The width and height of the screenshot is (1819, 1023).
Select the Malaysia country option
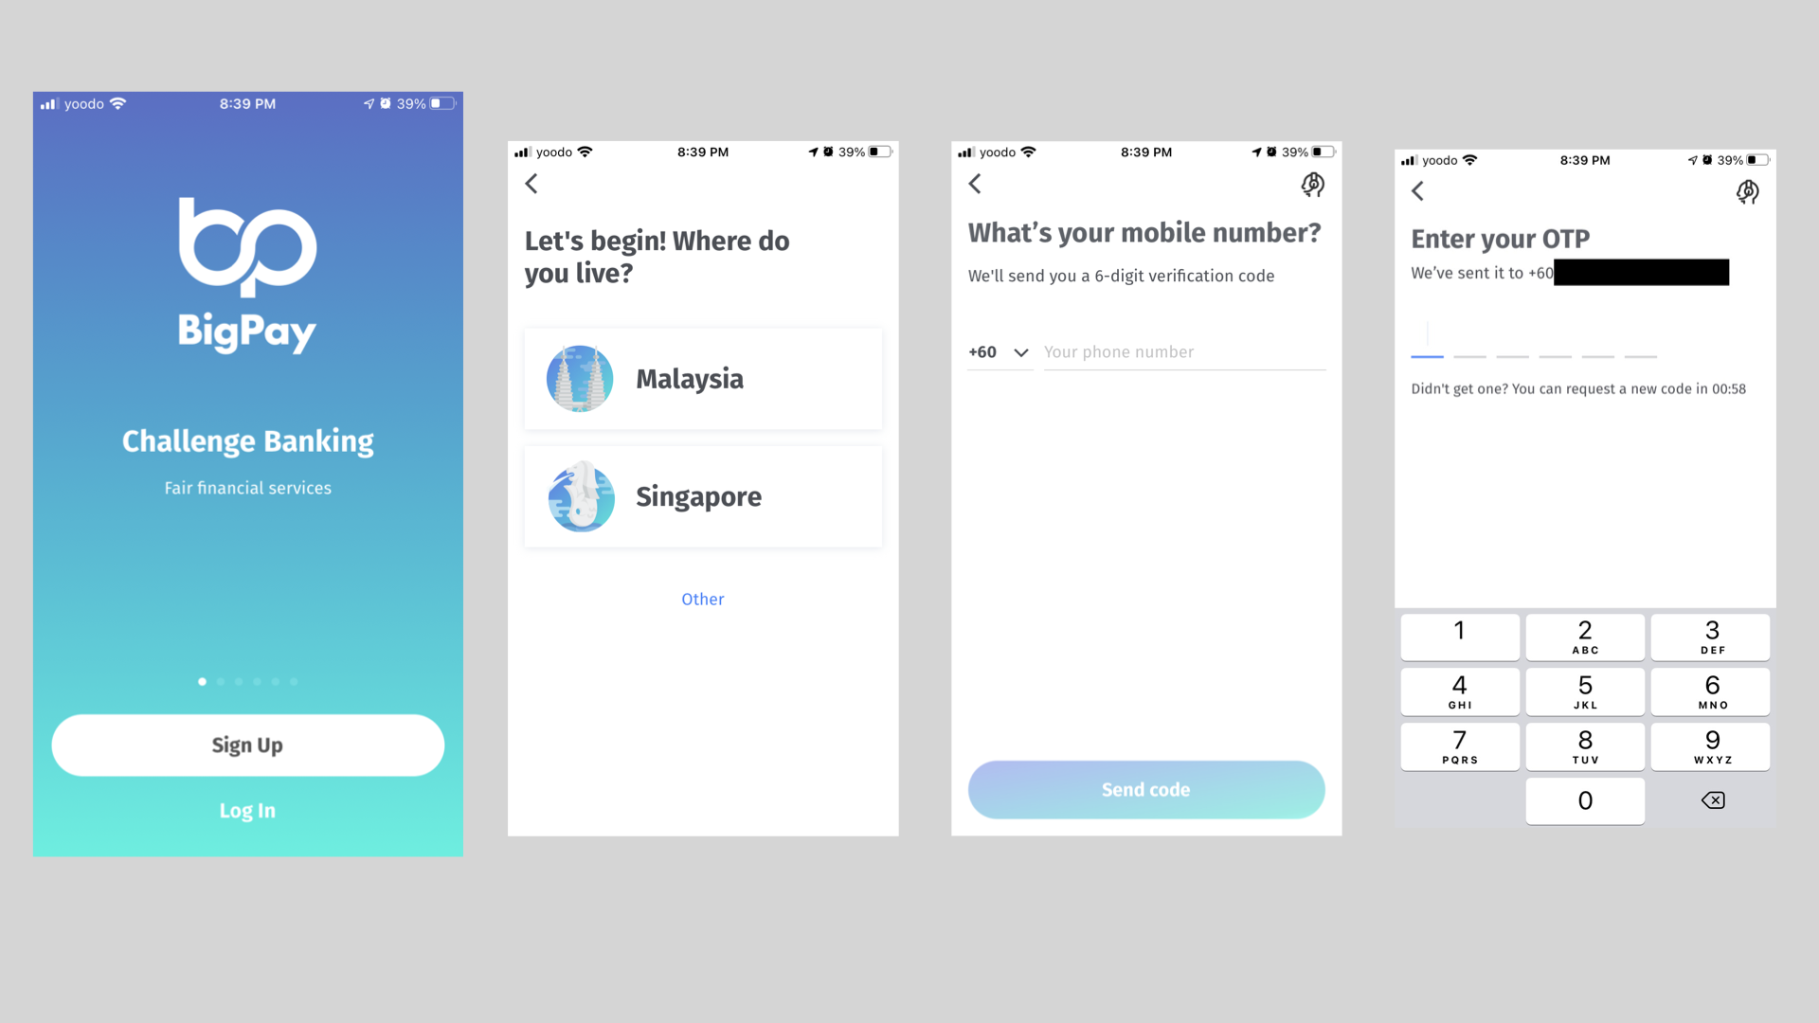pos(702,379)
